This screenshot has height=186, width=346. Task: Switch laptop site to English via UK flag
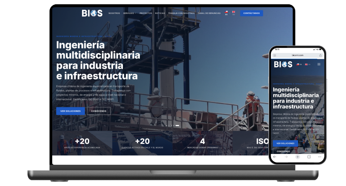coord(234,13)
